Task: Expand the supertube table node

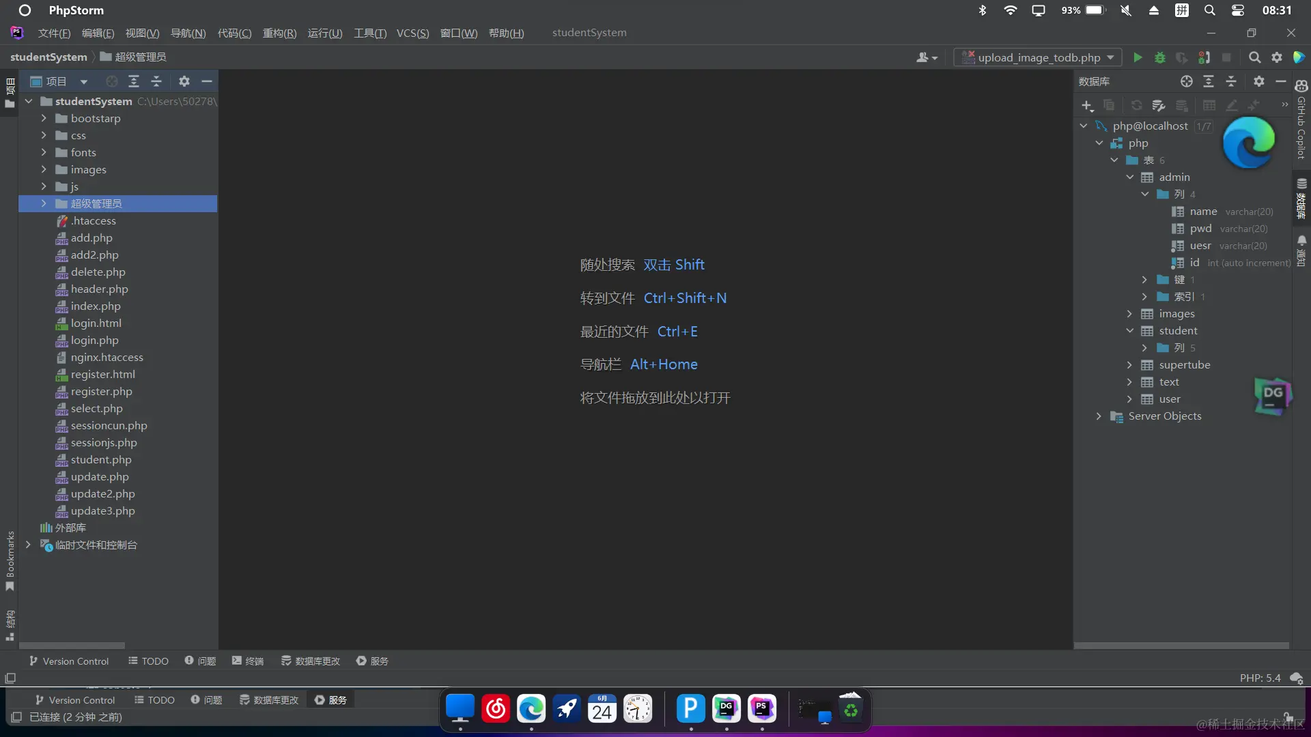Action: coord(1129,365)
